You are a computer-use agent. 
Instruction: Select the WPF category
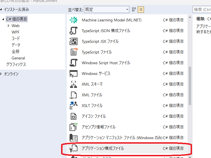16,32
